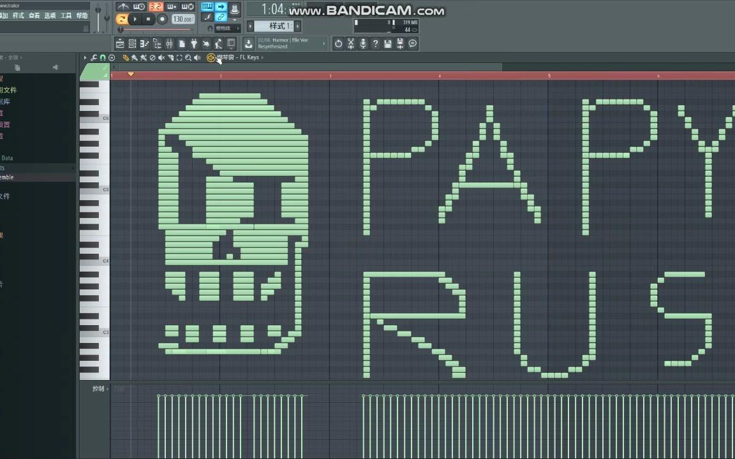This screenshot has height=459, width=735.
Task: Open the piano roll view toolbar icon
Action: 144,44
